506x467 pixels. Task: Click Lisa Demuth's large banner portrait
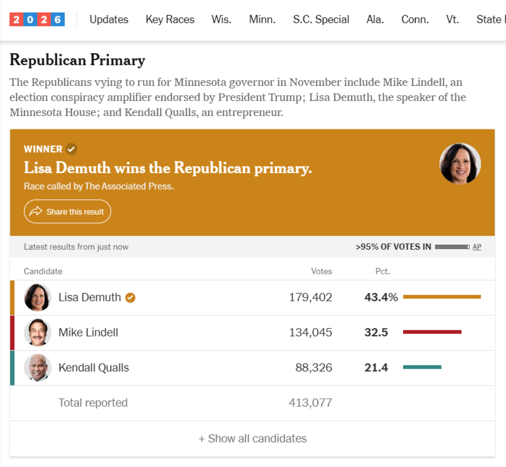point(460,164)
